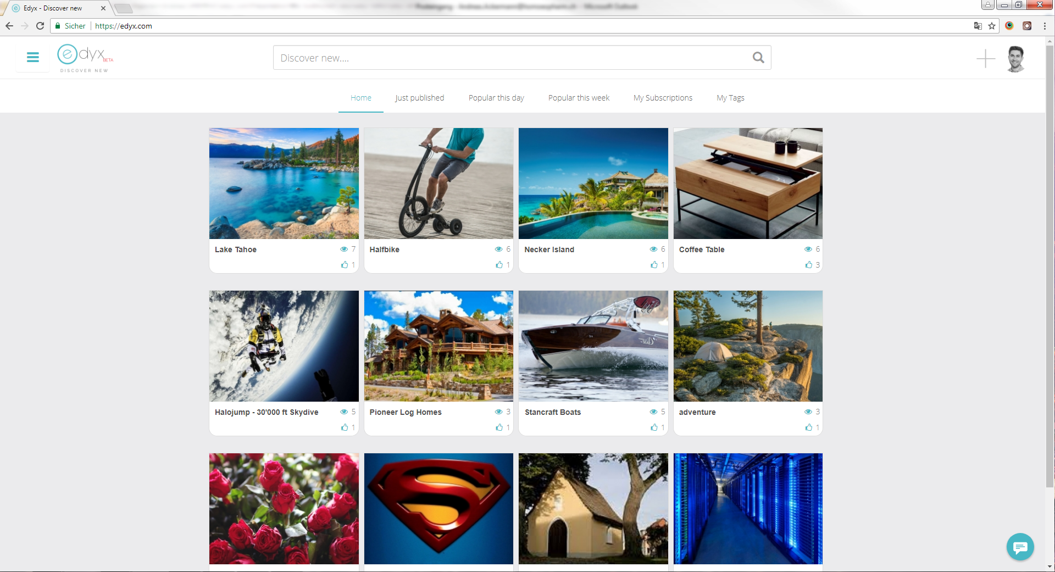Switch to the Popular this week tab
This screenshot has width=1055, height=572.
click(x=578, y=97)
